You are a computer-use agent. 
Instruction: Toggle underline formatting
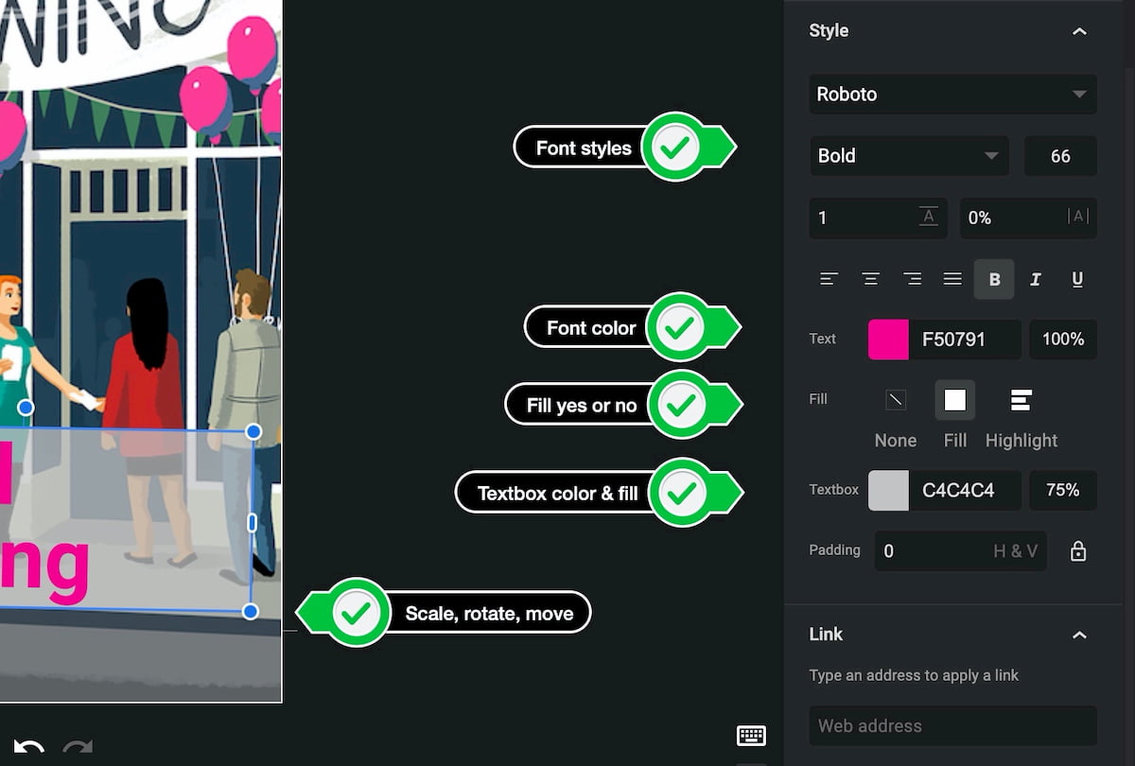point(1076,280)
